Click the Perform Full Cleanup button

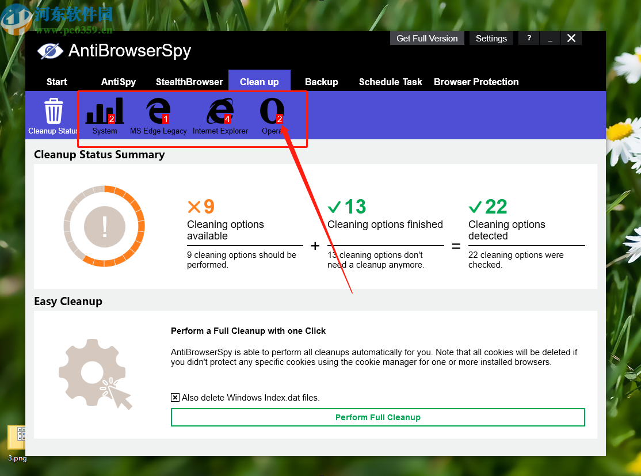pyautogui.click(x=377, y=417)
